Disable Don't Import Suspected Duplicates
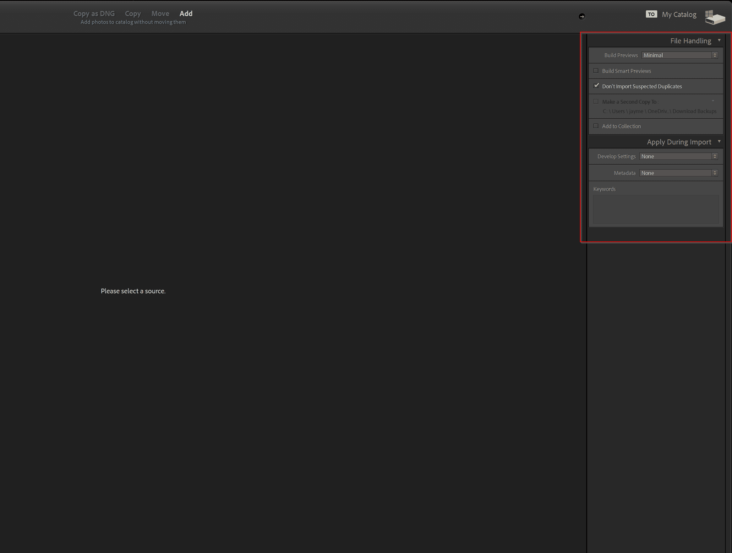 [x=597, y=86]
